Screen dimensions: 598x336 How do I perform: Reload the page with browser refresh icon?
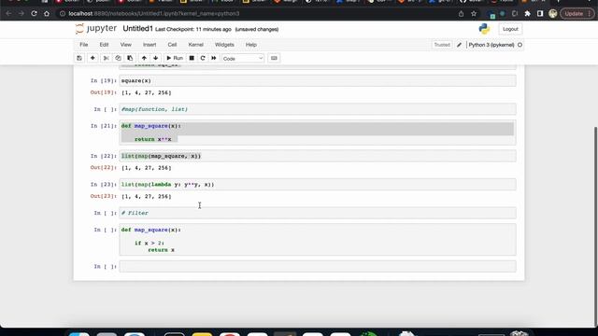[34, 14]
